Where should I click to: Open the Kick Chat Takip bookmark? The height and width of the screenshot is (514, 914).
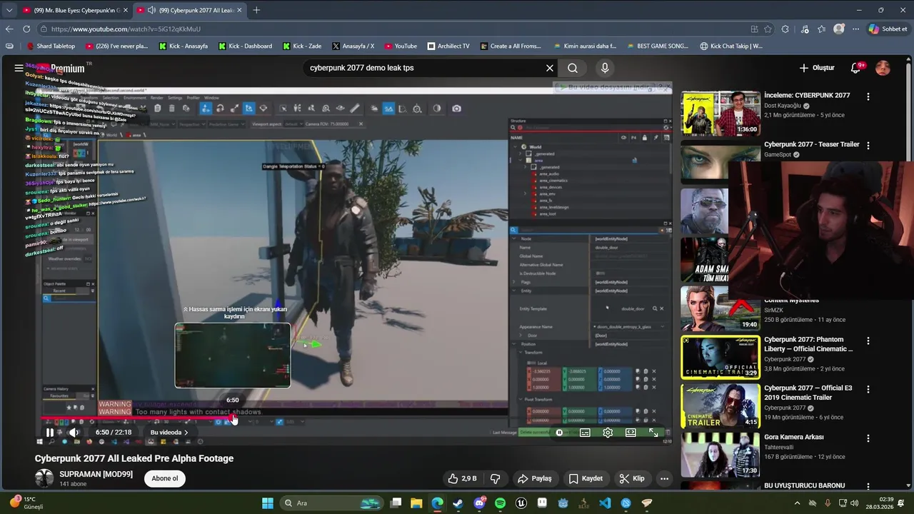tap(731, 46)
